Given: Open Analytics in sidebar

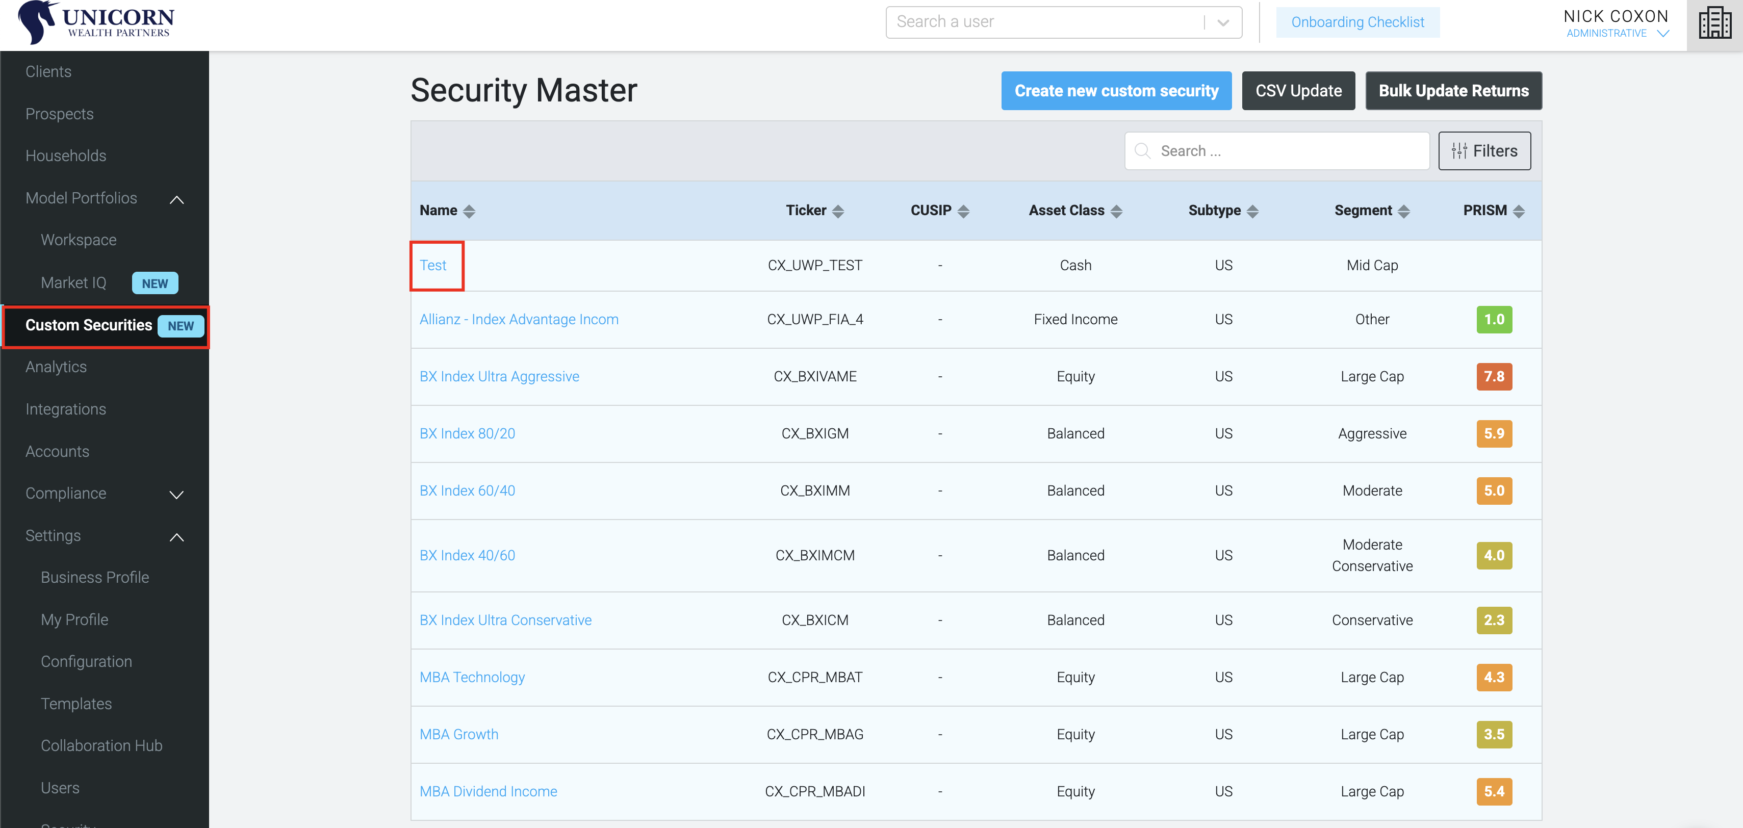Looking at the screenshot, I should (56, 367).
